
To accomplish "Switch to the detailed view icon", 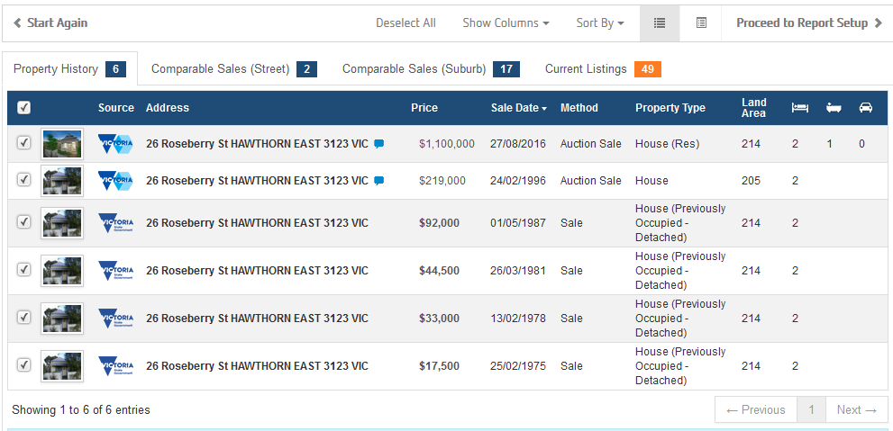I will point(701,23).
